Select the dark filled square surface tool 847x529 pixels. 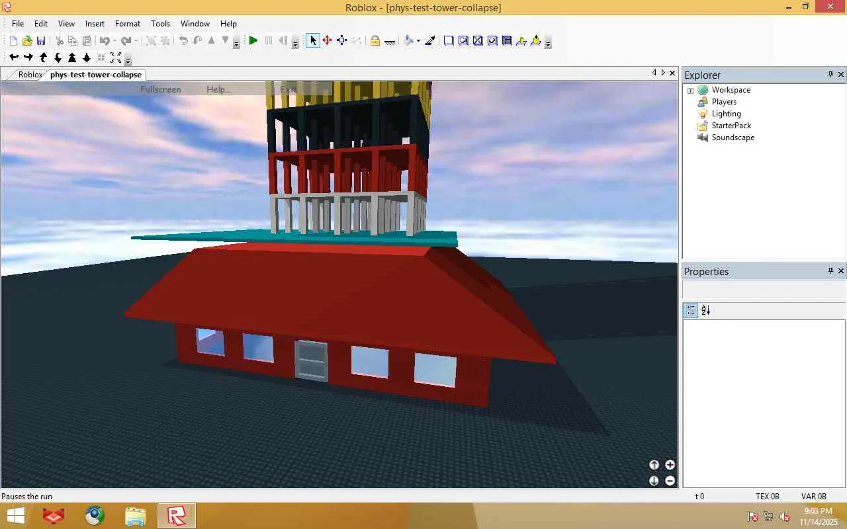(507, 41)
